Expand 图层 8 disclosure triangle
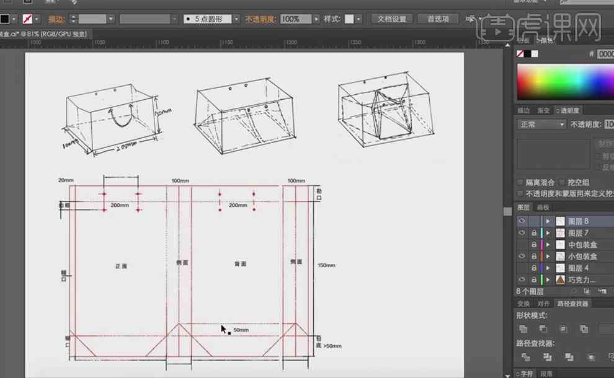 point(548,221)
